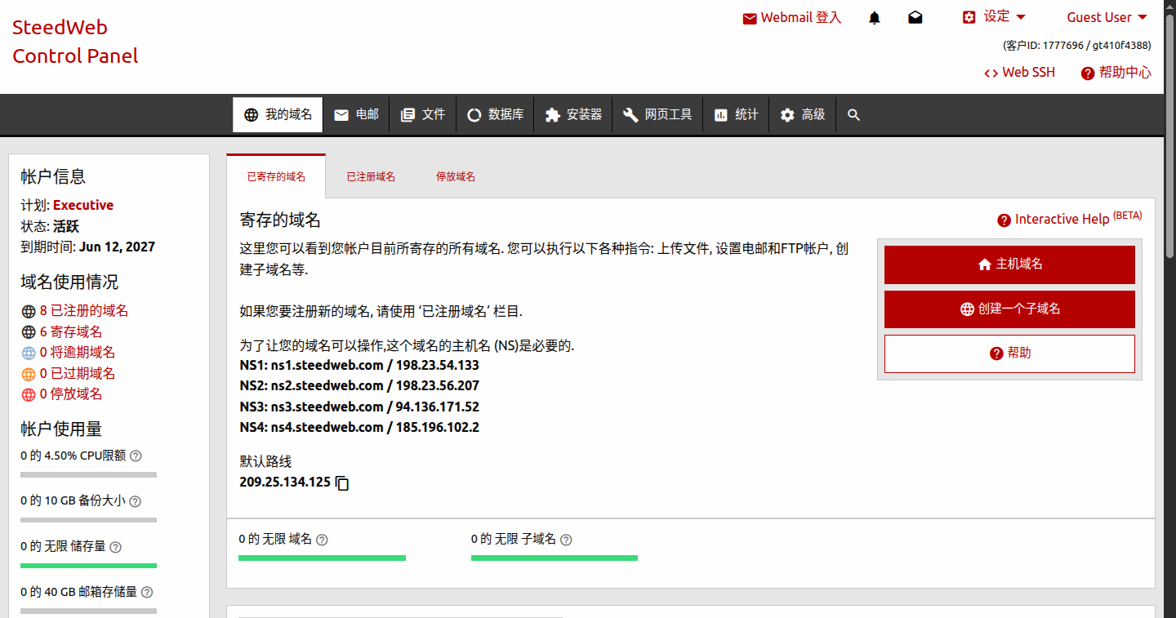1176x618 pixels.
Task: Open the 网页工具 menu
Action: click(x=657, y=115)
